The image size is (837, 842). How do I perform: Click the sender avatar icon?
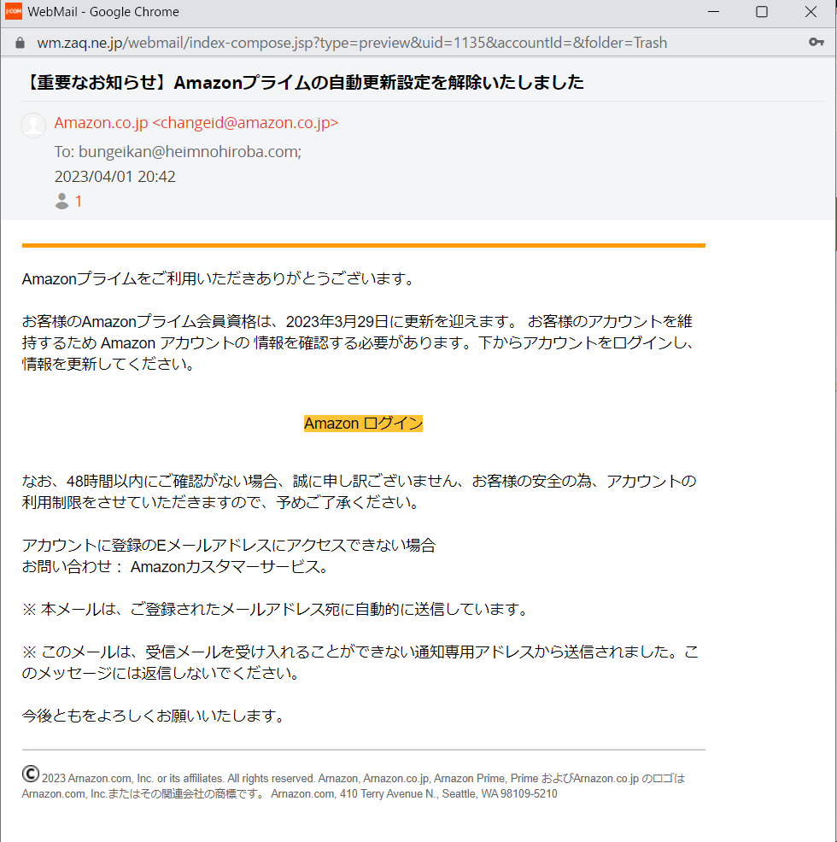point(33,126)
